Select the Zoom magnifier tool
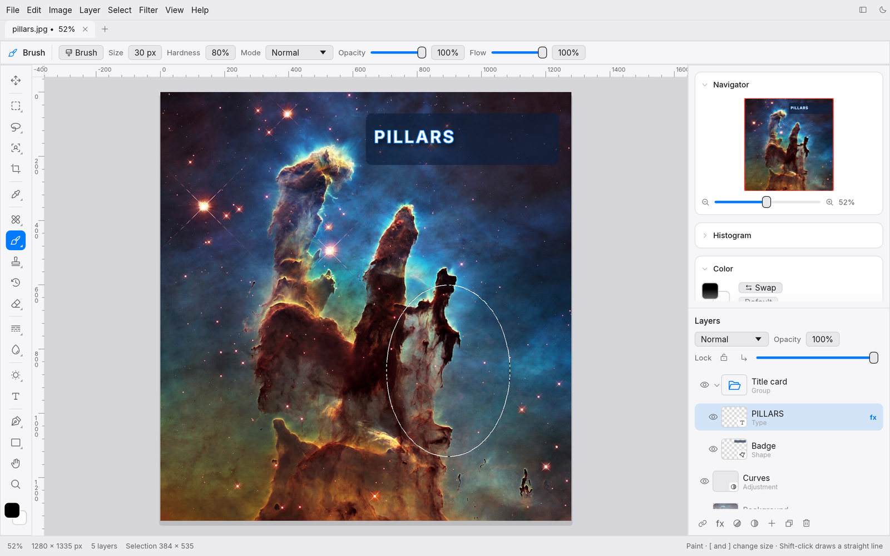 (16, 484)
